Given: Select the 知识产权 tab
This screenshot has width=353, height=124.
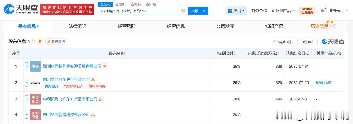Looking at the screenshot, I should [x=274, y=26].
